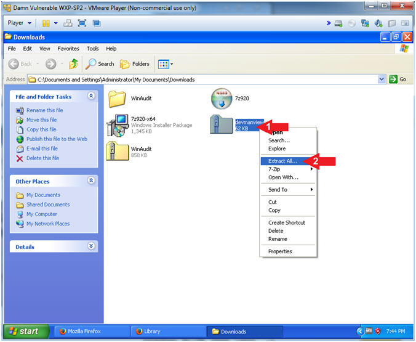Select the WinAudit zip archive icon
This screenshot has width=416, height=342.
point(118,151)
